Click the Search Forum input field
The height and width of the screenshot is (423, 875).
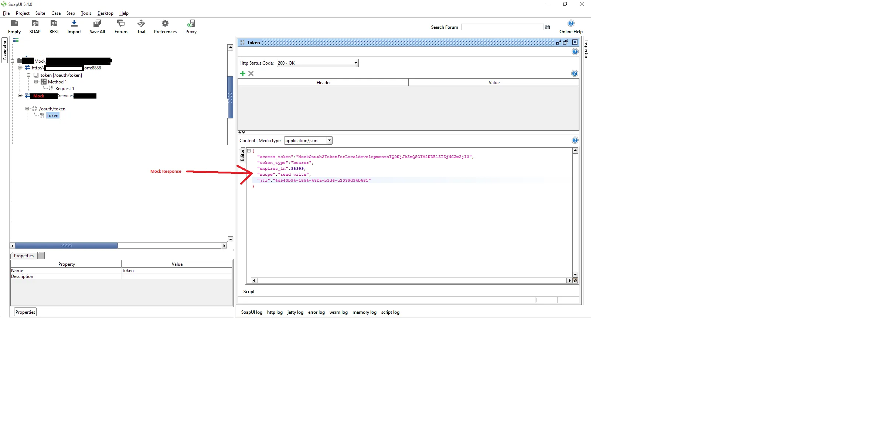[502, 27]
